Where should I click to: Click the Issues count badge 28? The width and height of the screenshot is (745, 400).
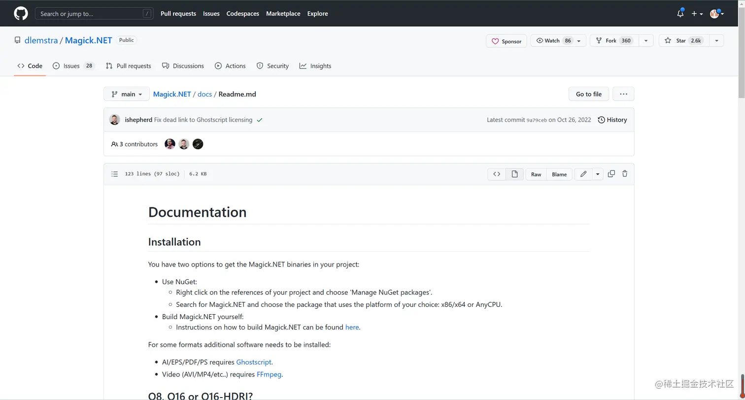click(x=89, y=66)
